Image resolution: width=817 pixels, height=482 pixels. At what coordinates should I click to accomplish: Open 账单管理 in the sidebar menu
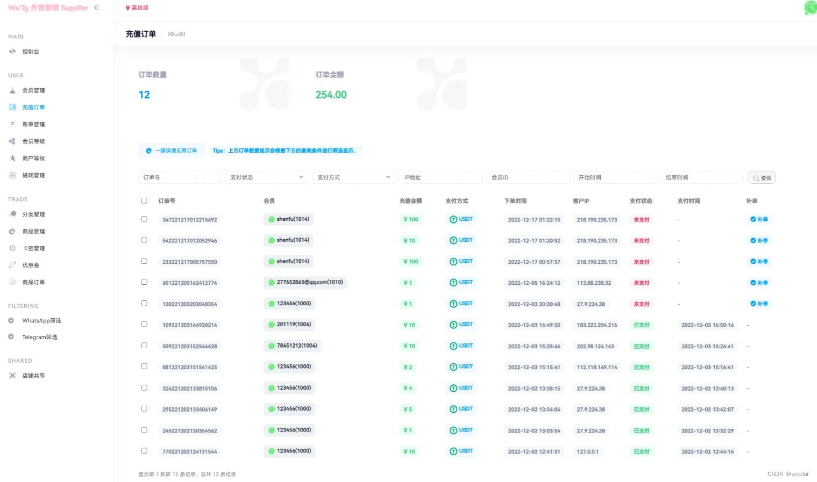click(33, 124)
